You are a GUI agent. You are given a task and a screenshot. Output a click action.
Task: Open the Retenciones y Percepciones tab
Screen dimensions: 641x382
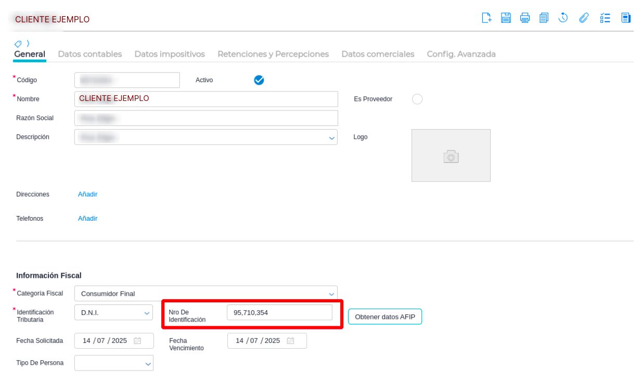273,54
